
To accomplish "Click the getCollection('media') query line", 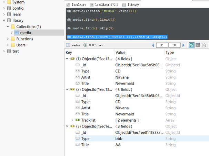I will pyautogui.click(x=101, y=11).
